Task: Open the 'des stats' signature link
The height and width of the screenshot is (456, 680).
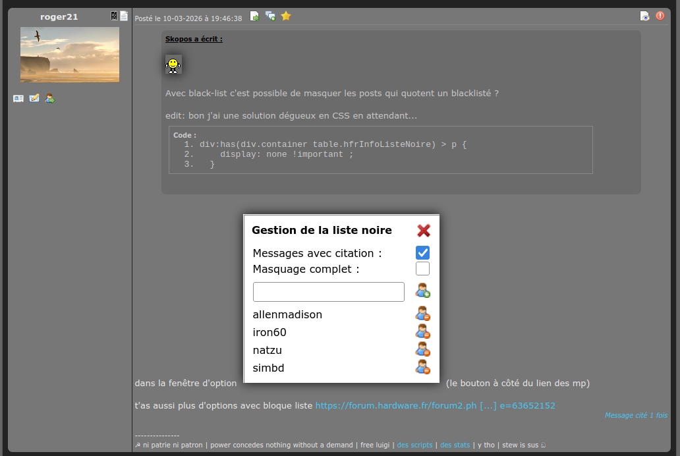Action: [455, 445]
